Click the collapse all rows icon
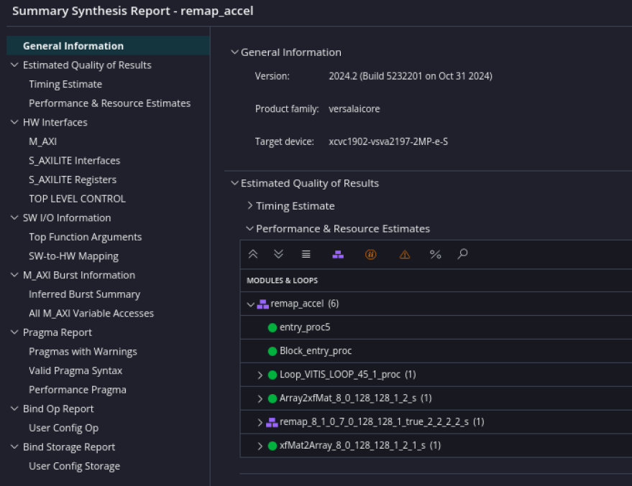This screenshot has width=632, height=486. (253, 254)
